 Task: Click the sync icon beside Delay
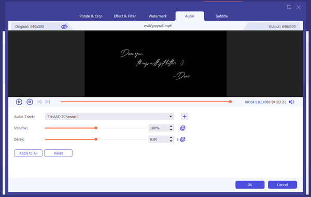click(182, 139)
